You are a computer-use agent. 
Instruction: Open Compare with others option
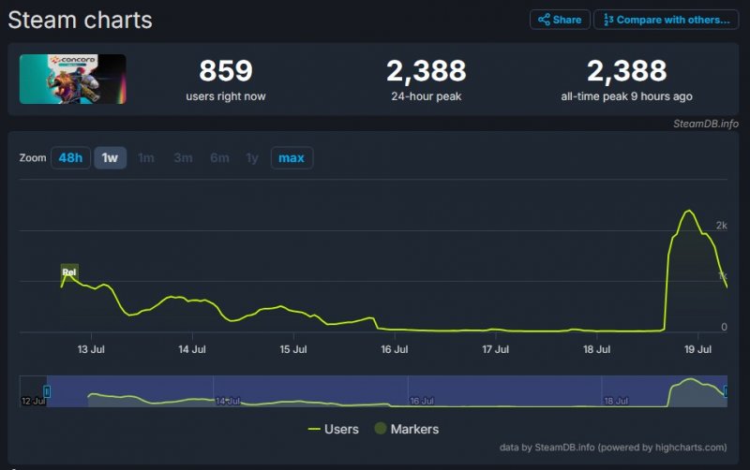click(x=666, y=20)
